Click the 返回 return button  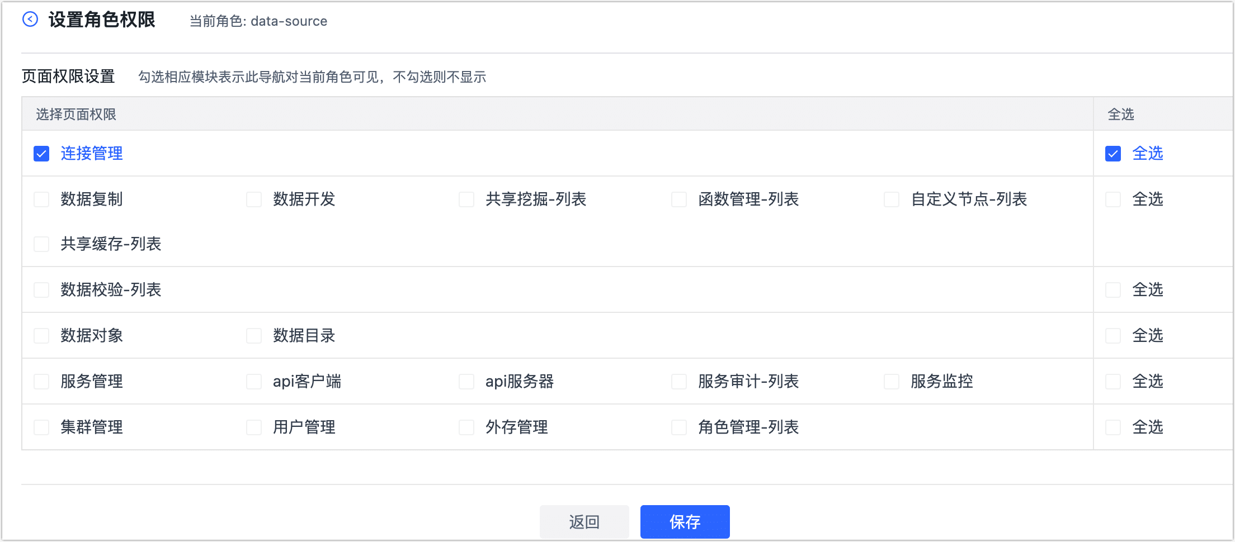(x=584, y=521)
